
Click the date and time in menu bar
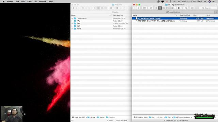192,1
